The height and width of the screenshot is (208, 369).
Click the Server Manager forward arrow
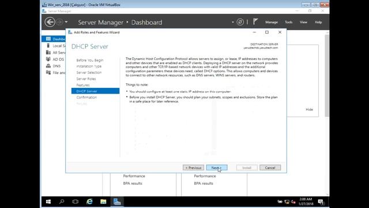coord(59,22)
